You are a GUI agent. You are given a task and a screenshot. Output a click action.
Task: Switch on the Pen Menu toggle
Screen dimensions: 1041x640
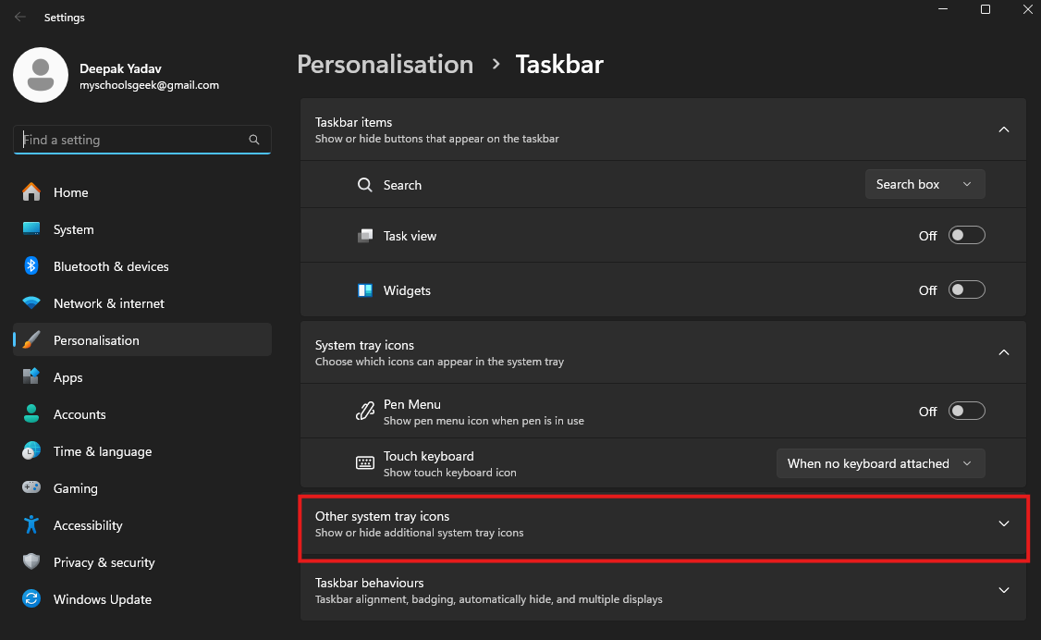(x=967, y=412)
